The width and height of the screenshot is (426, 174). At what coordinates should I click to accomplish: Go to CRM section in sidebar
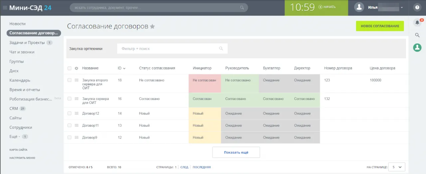pyautogui.click(x=14, y=108)
